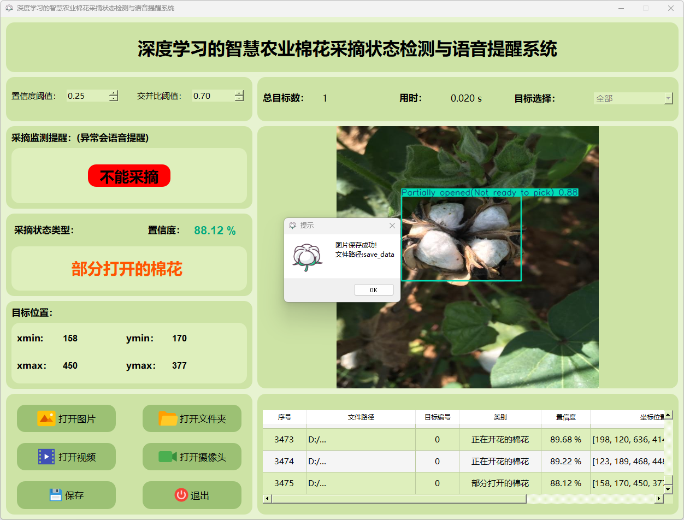Click the green camera icon

(168, 457)
